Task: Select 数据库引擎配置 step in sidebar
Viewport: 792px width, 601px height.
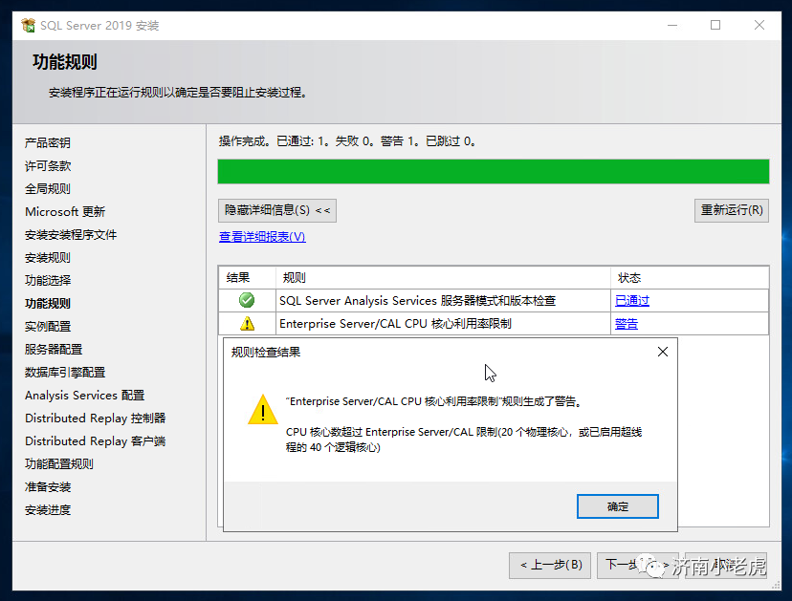Action: 65,373
